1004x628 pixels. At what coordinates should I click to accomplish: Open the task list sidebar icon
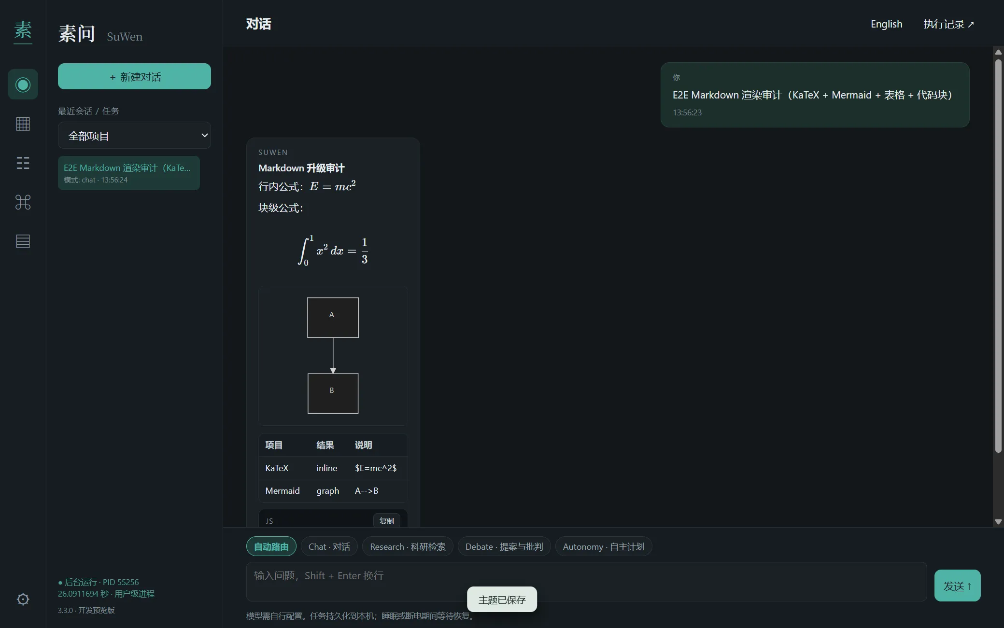click(23, 163)
